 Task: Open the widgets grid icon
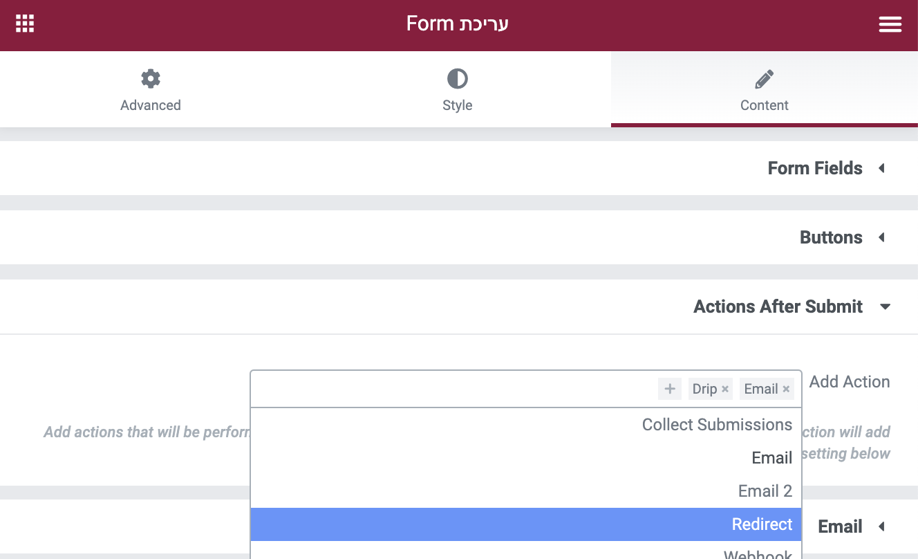click(25, 24)
